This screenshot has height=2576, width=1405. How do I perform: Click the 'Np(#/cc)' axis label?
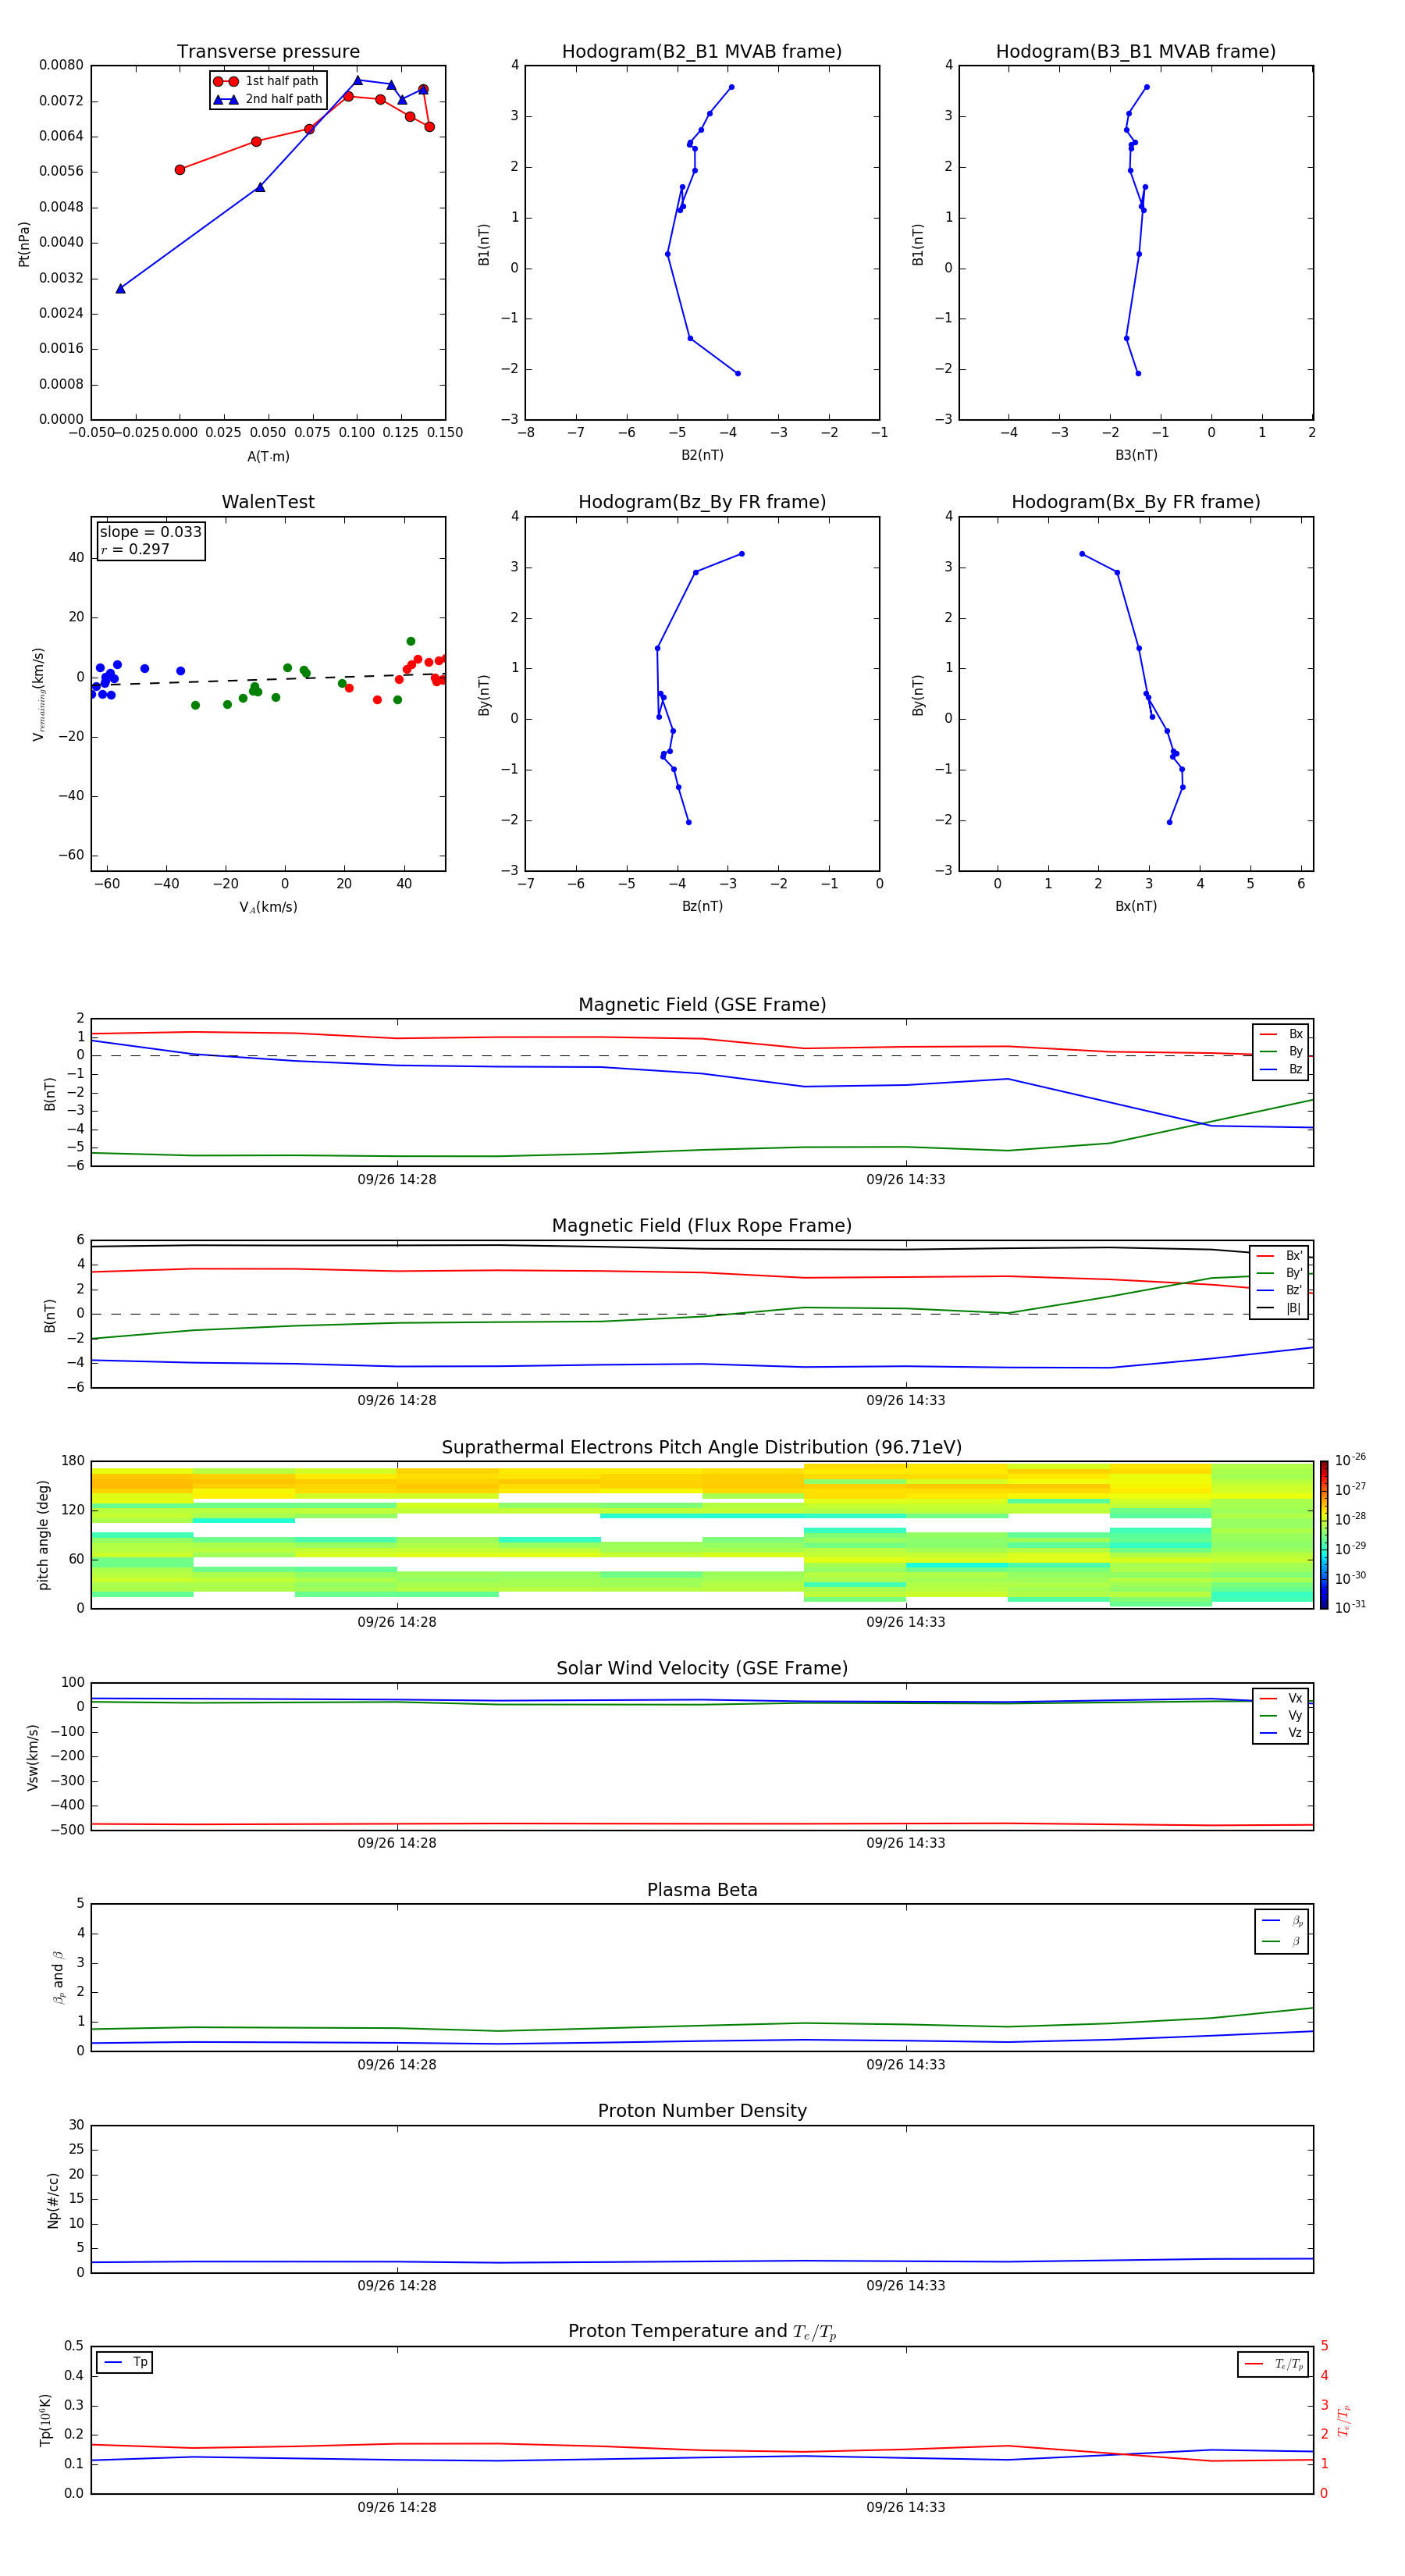point(53,2199)
